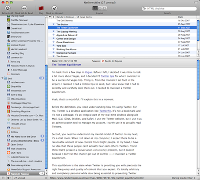Click the feed sidebar scrollbar thumb
200x180 pixels.
[46, 117]
